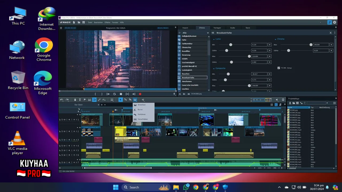The height and width of the screenshot is (192, 342).
Task: Switch to the Audio tab
Action: pos(232,28)
